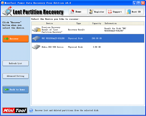This screenshot has width=146, height=116.
Task: Click the Refresh List button
Action: coord(16,63)
